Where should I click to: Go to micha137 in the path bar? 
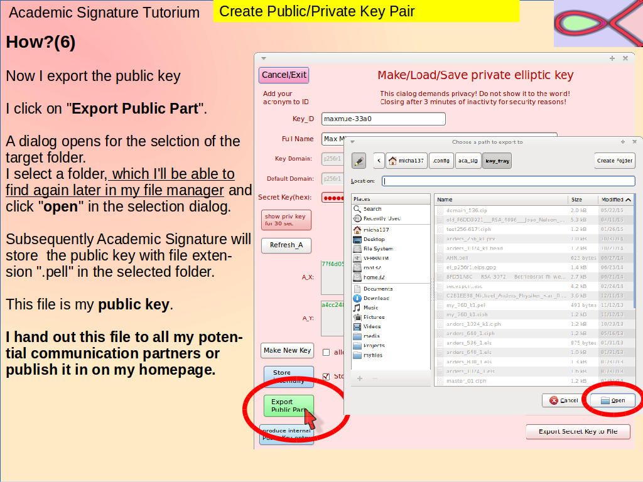click(x=406, y=161)
